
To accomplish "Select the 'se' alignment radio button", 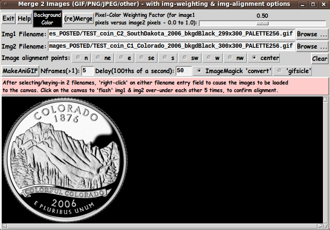I will point(146,58).
